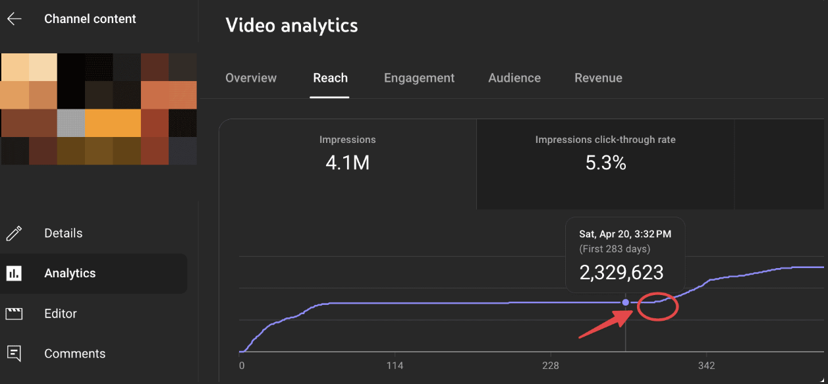Image resolution: width=828 pixels, height=384 pixels.
Task: Click the 114 label on the x-axis
Action: coord(395,366)
